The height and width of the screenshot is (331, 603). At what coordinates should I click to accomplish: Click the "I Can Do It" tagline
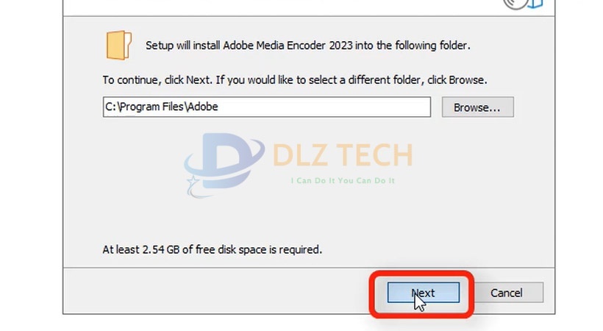[x=343, y=180]
